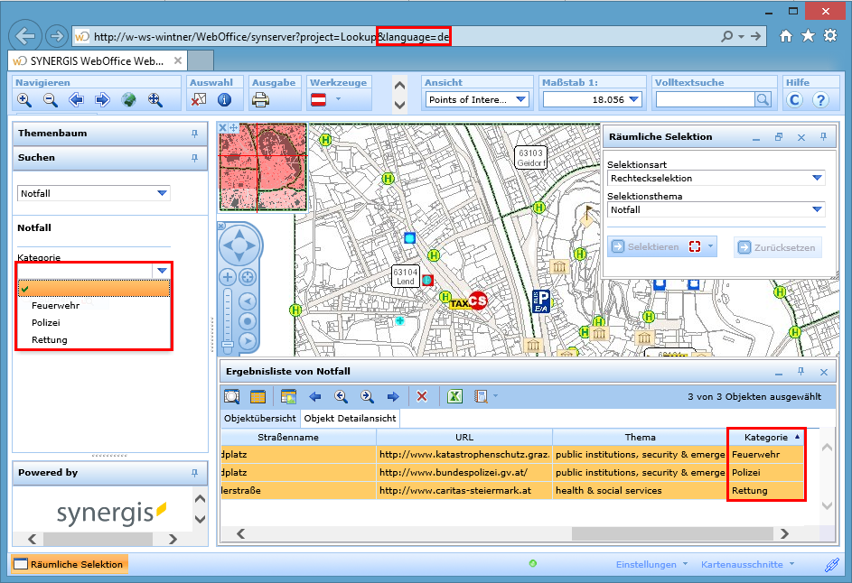Open the Einstellungen link in status bar
The height and width of the screenshot is (583, 852).
coord(646,565)
